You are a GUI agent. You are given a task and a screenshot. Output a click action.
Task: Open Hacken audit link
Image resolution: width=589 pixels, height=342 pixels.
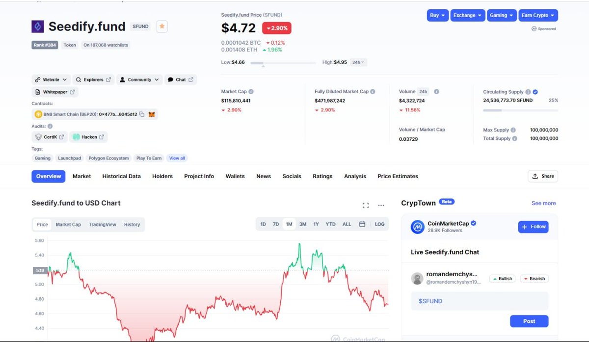tap(88, 137)
